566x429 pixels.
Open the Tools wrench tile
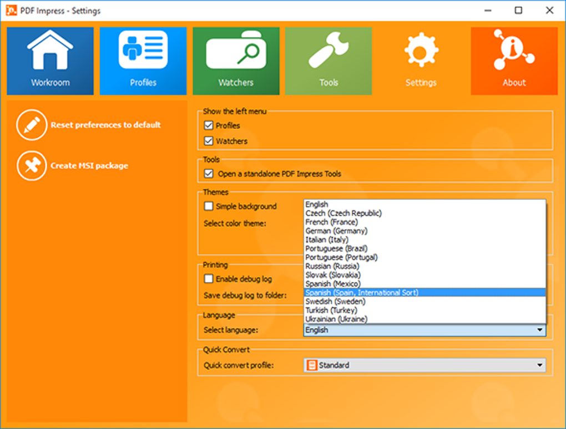(x=329, y=61)
